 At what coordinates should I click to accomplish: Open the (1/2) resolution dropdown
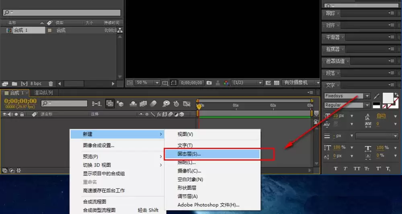[x=247, y=83]
